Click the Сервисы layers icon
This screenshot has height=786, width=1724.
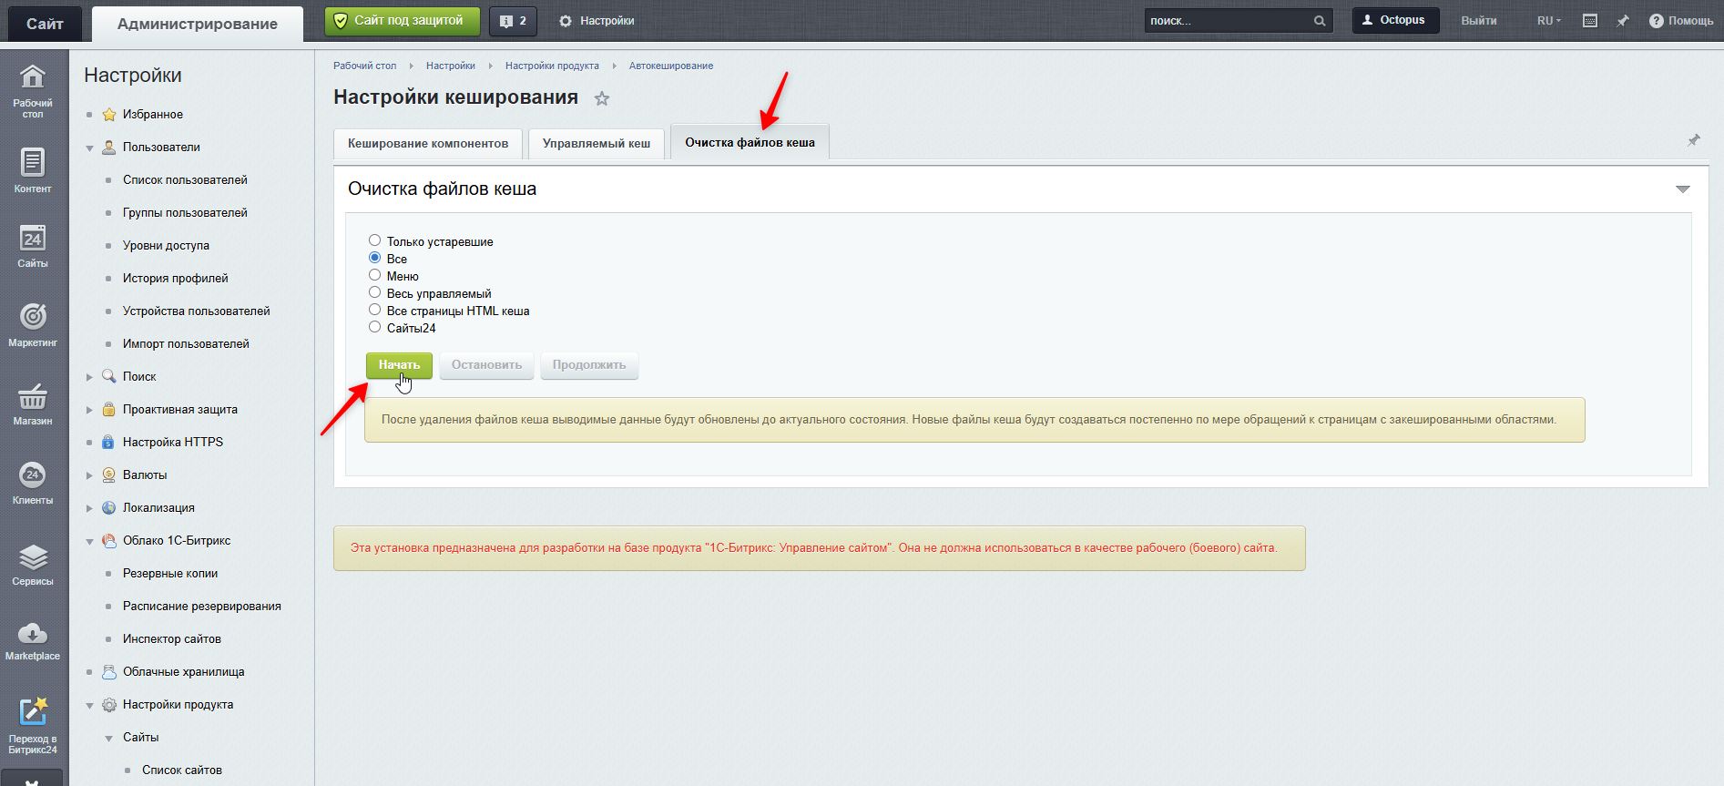[x=33, y=557]
